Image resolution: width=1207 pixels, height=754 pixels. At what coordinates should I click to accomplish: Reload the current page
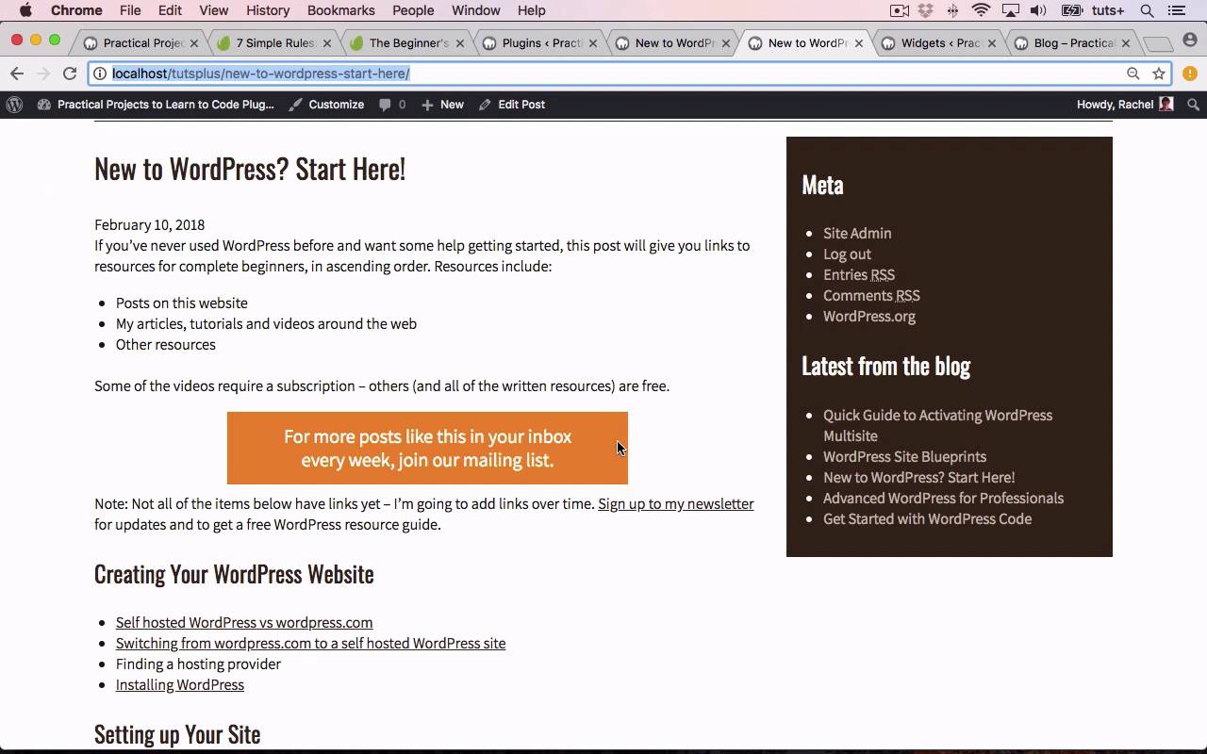tap(70, 74)
